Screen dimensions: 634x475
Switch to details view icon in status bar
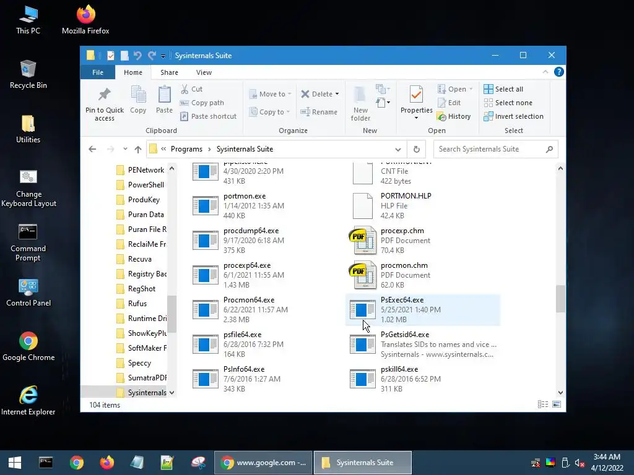(543, 404)
